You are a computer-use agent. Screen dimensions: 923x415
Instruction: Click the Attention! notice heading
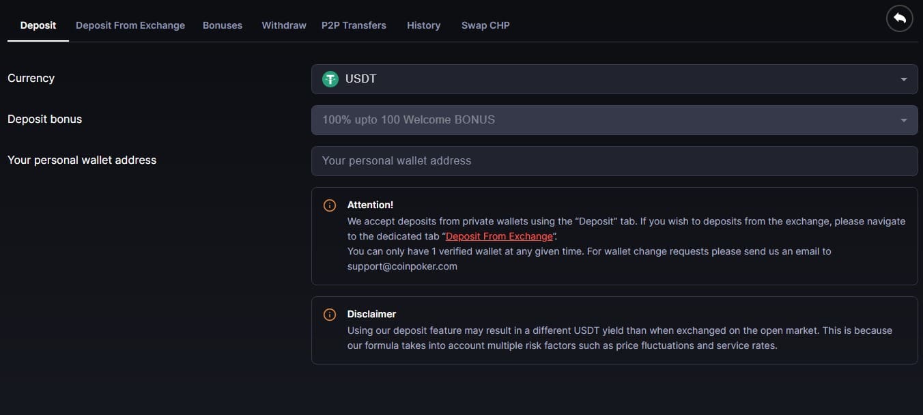point(370,205)
